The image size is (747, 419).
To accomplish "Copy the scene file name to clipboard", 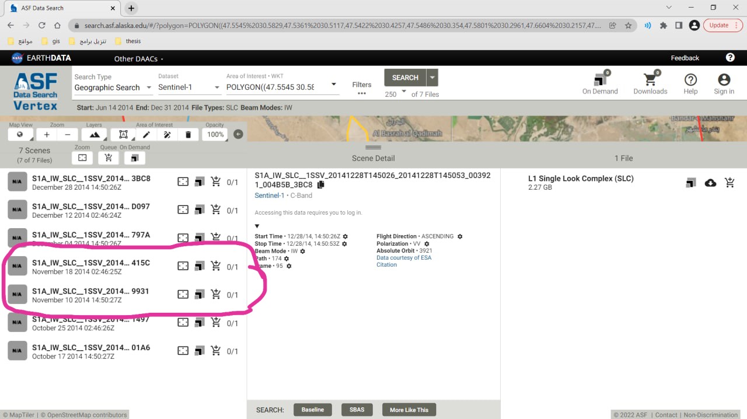I will click(x=320, y=185).
